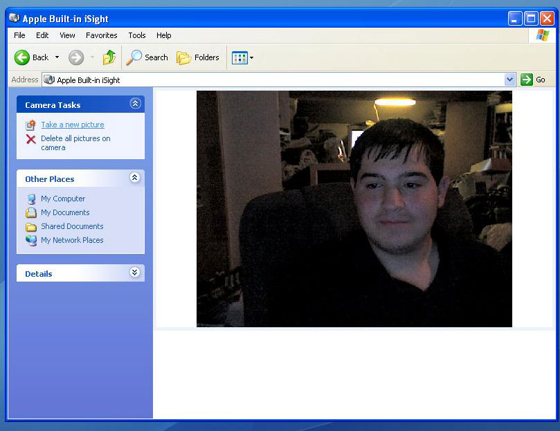Click the camera icon in Address bar

pyautogui.click(x=49, y=80)
